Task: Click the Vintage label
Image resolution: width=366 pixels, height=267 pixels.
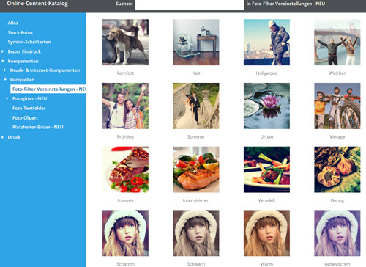Action: [x=337, y=137]
